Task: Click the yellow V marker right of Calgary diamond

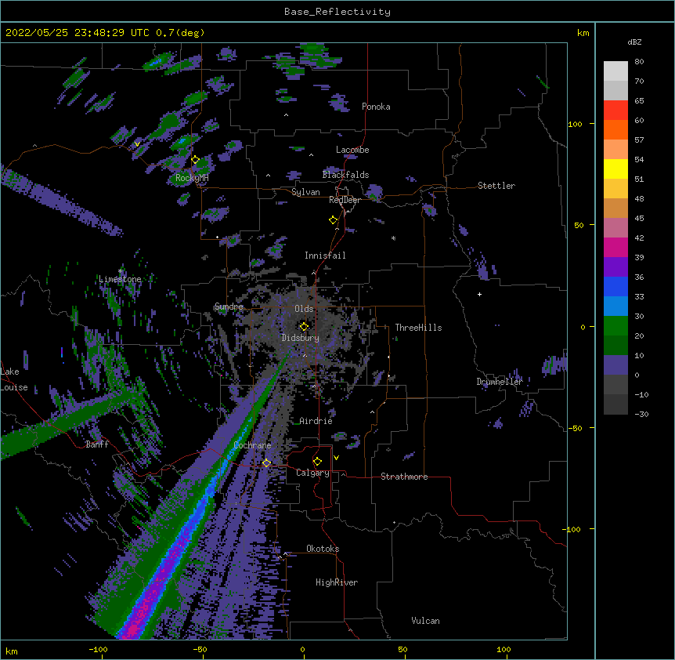Action: (x=336, y=458)
